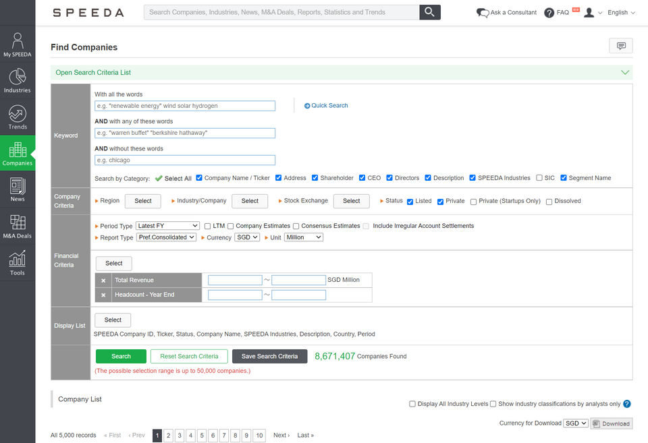The height and width of the screenshot is (443, 648).
Task: Open the FAQ question mark icon
Action: (x=549, y=13)
